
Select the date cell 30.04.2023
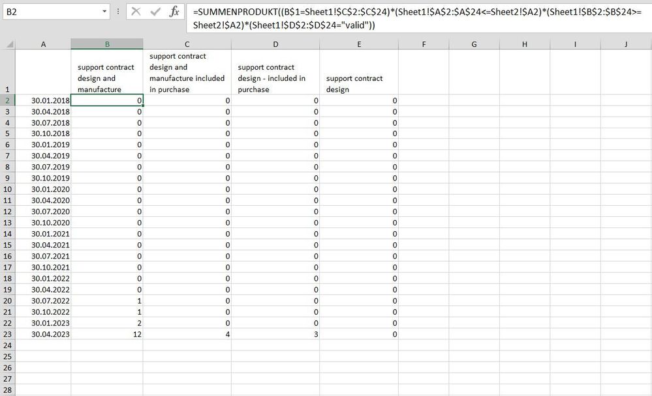click(43, 334)
